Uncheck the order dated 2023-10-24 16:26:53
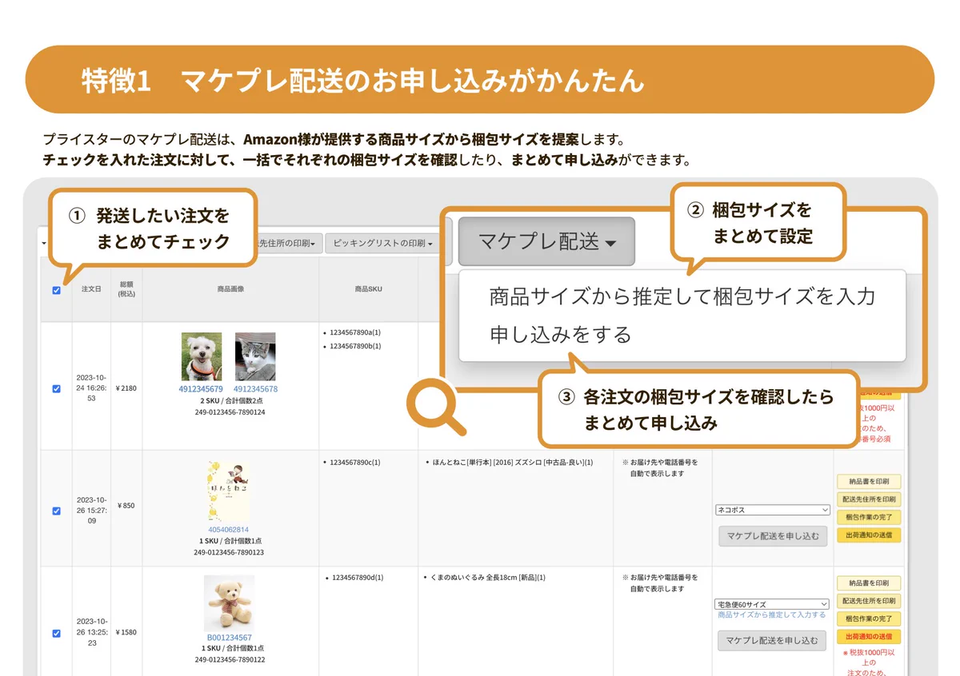The width and height of the screenshot is (960, 676). point(56,388)
